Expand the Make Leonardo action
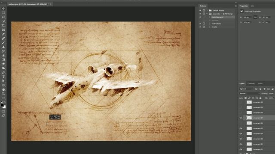 coord(210,17)
